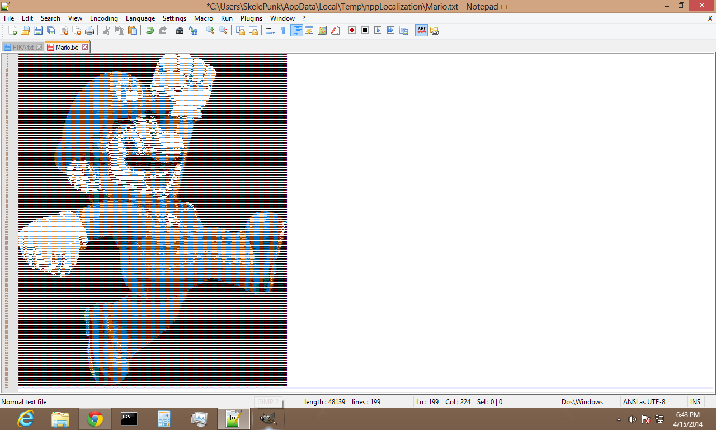Open the User Defined Language icon
The width and height of the screenshot is (716, 430).
pos(309,30)
